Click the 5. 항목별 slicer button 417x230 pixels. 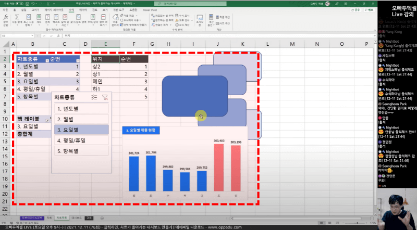point(81,151)
